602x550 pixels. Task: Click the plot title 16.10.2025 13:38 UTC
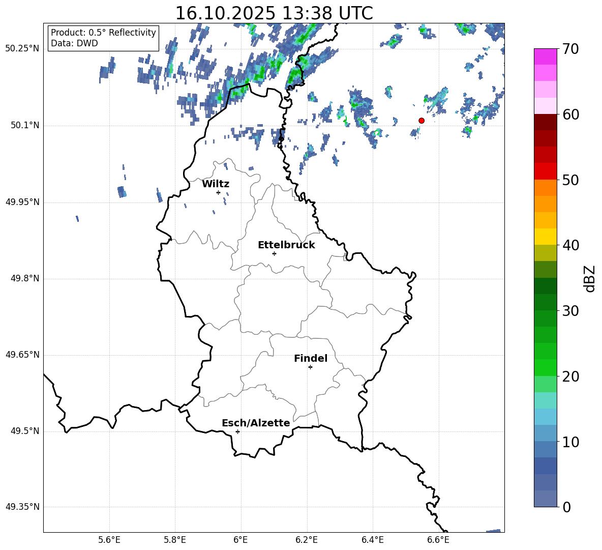(274, 13)
